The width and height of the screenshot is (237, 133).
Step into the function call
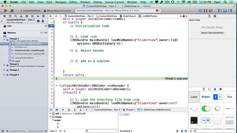(75, 110)
